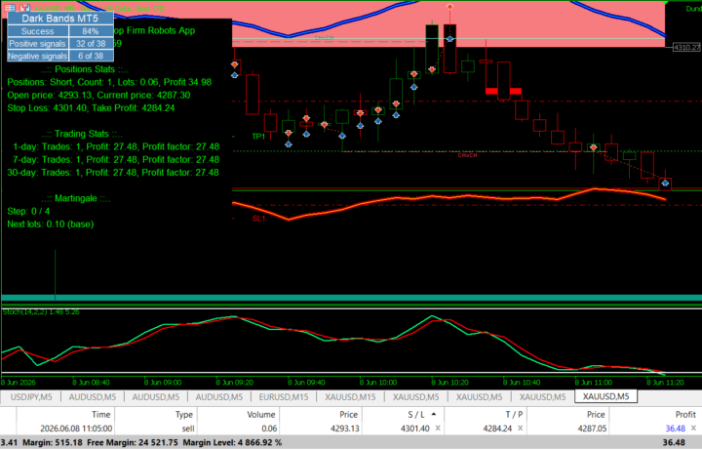Click the 8 Jun 11:20 time axis label
This screenshot has height=450, width=702.
click(665, 383)
